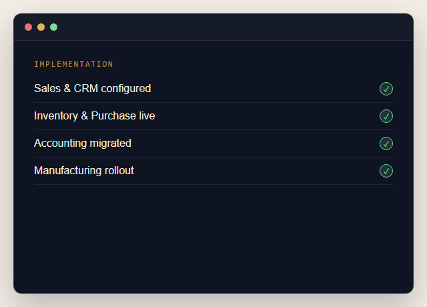Click the red close dot
Image resolution: width=427 pixels, height=307 pixels.
click(x=28, y=27)
